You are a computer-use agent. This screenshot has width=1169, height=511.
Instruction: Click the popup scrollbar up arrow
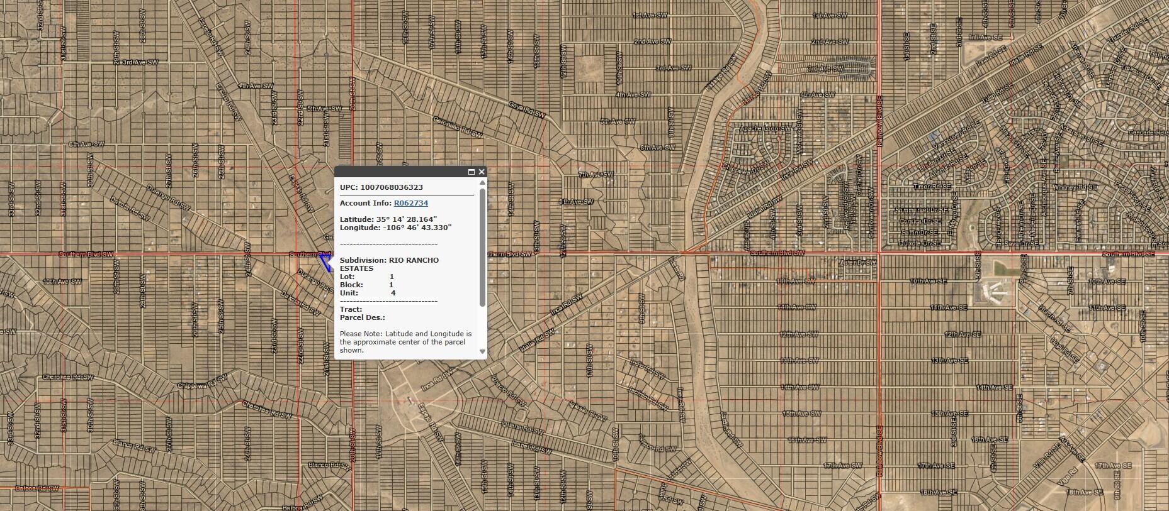pos(483,183)
